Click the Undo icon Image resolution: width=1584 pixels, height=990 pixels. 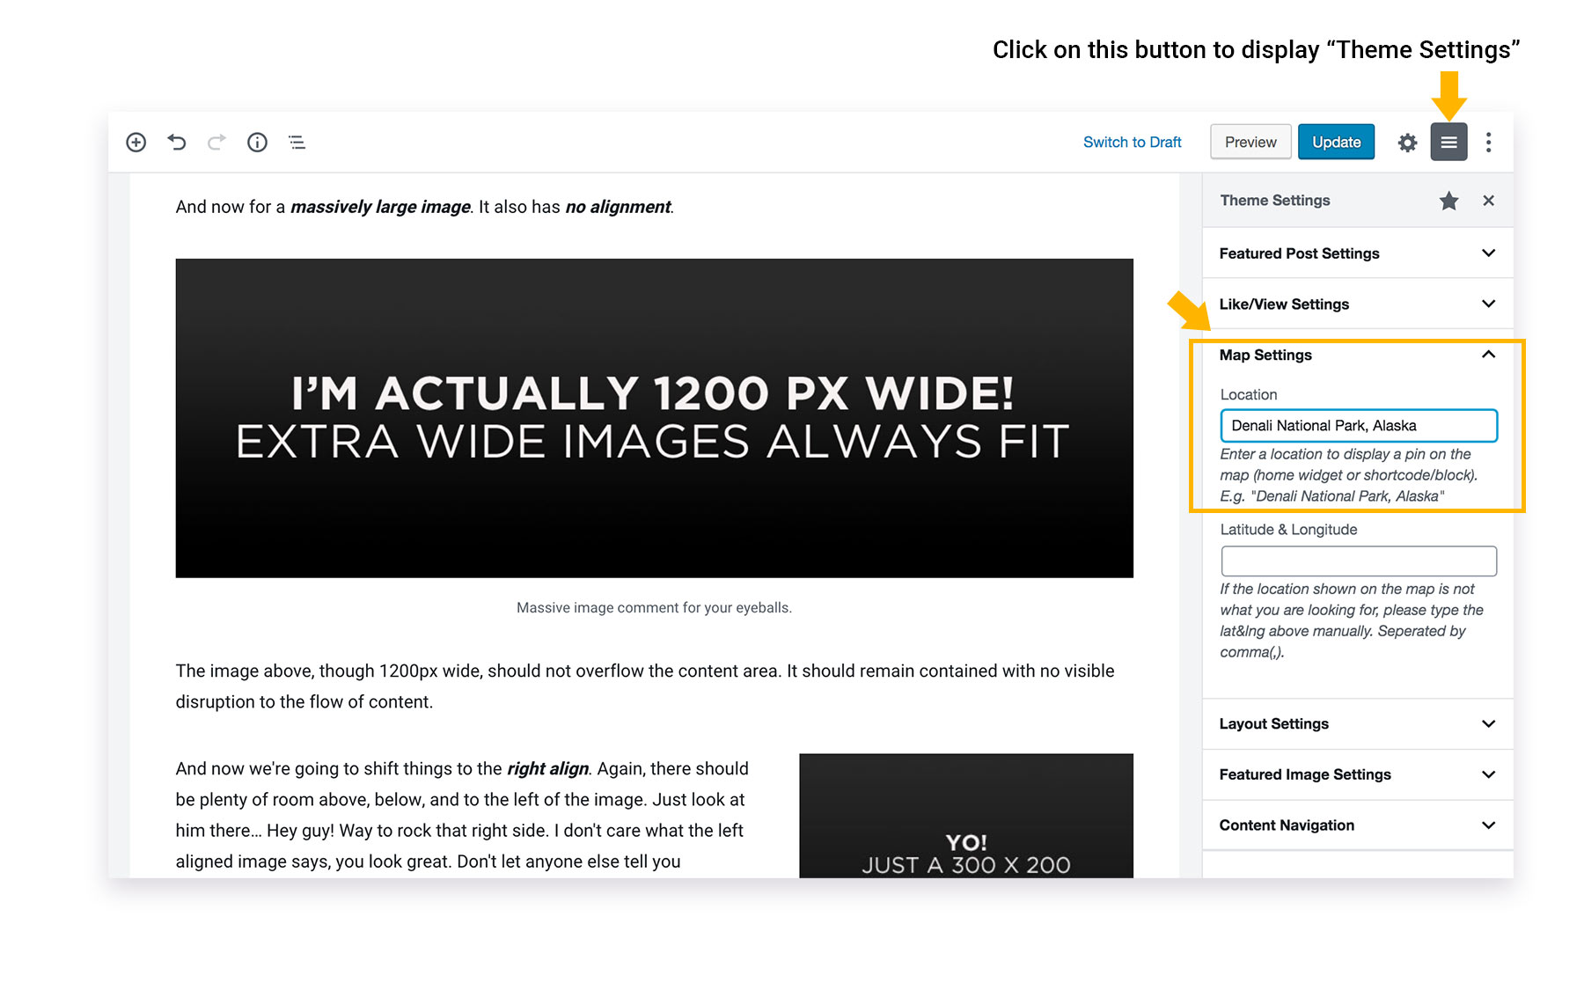(176, 142)
